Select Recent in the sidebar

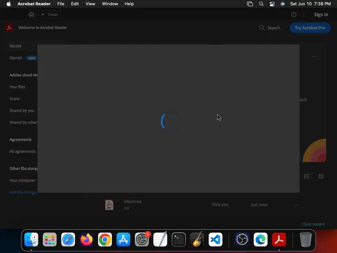(x=15, y=46)
